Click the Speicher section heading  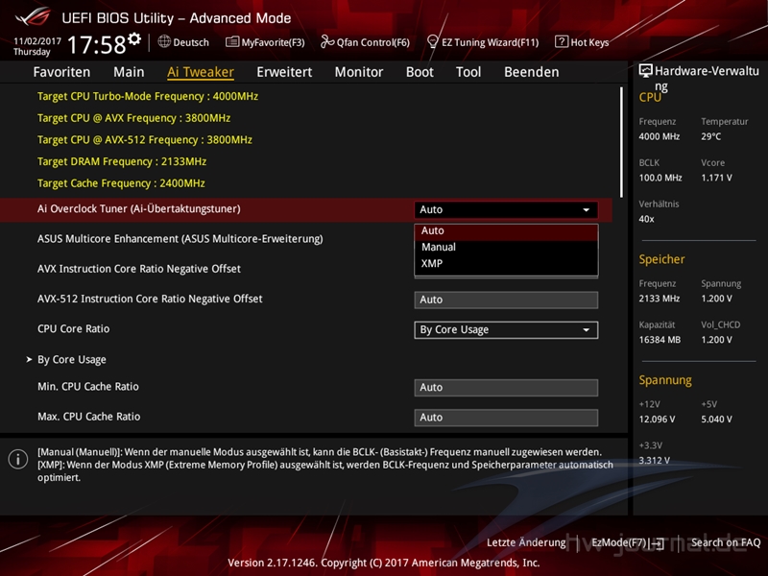tap(661, 259)
